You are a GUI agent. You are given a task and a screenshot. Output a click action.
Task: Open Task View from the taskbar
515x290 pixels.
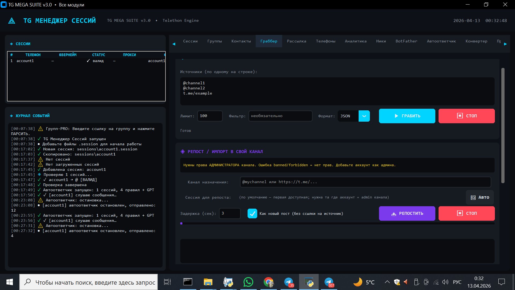tap(167, 282)
